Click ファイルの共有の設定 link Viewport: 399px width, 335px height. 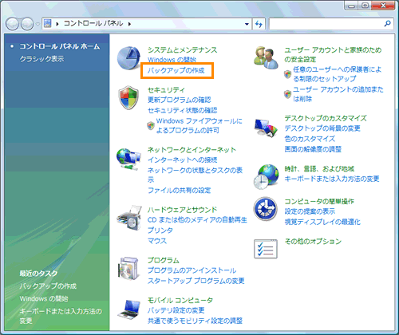coord(180,191)
